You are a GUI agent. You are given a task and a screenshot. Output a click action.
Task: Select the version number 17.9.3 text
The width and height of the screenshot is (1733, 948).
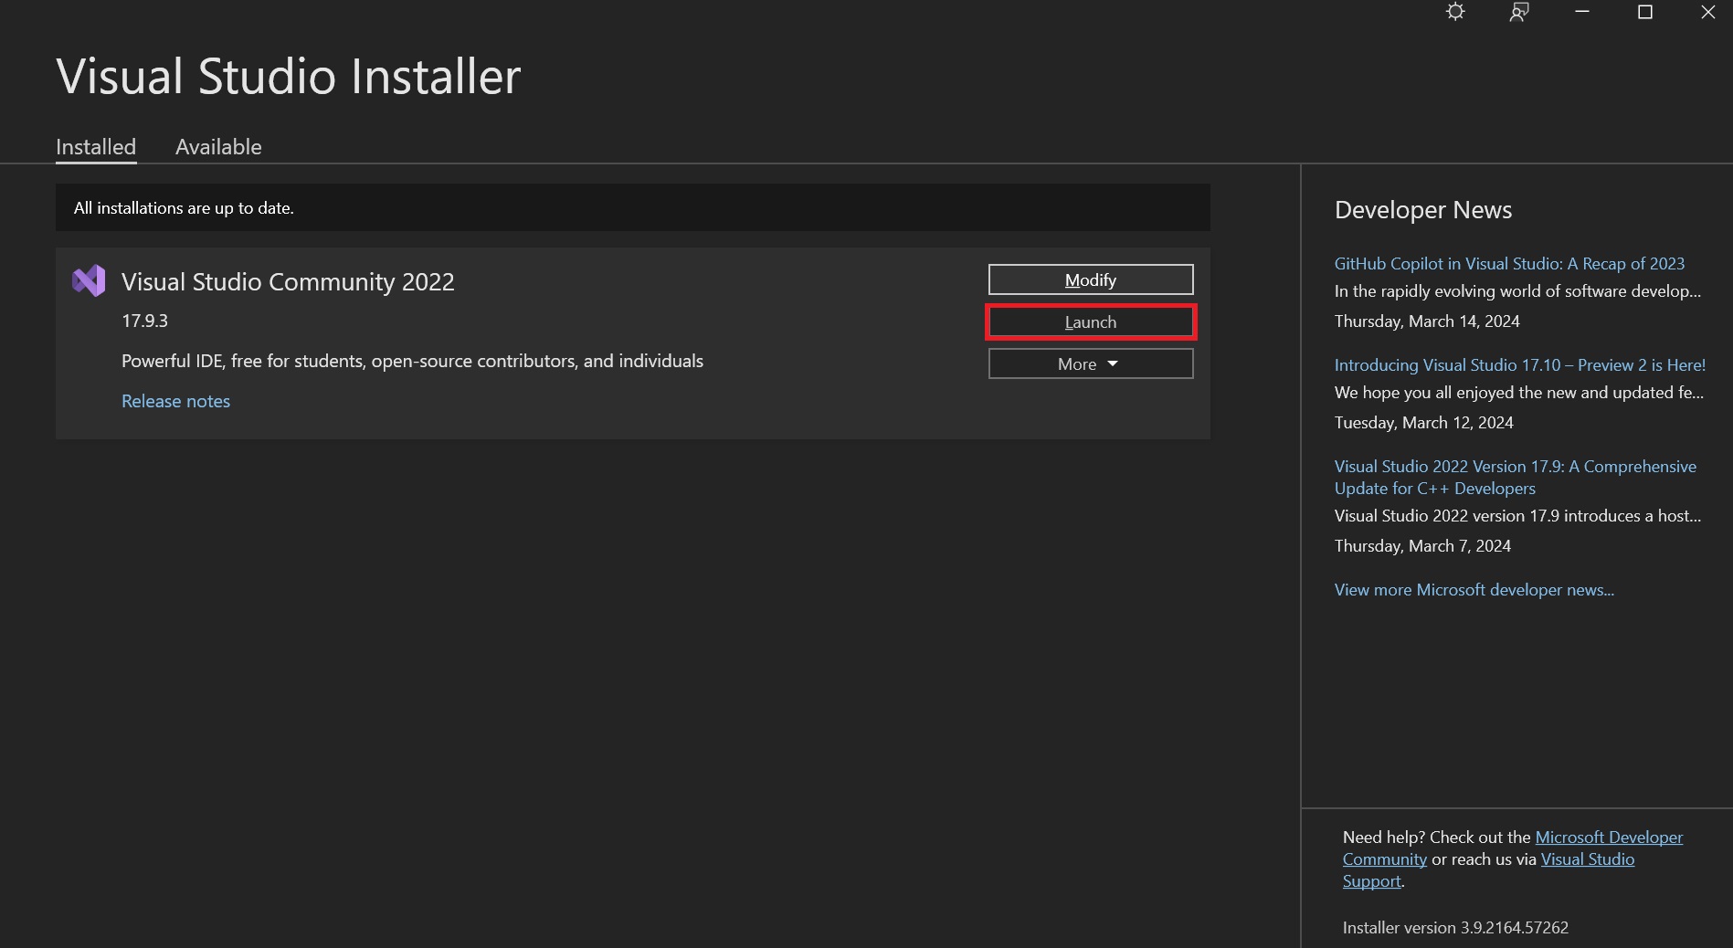pos(144,321)
